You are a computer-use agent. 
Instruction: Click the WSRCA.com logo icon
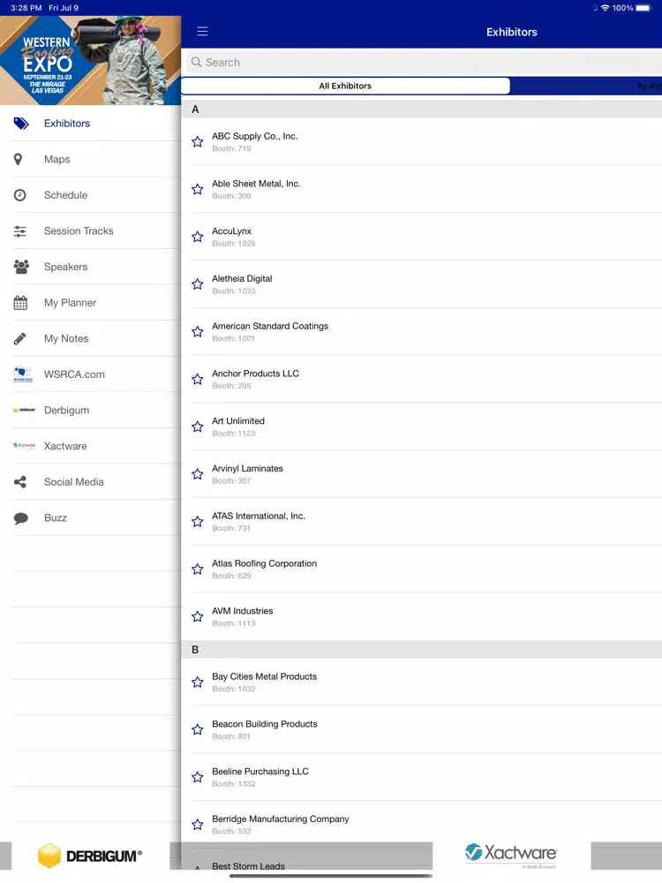23,374
